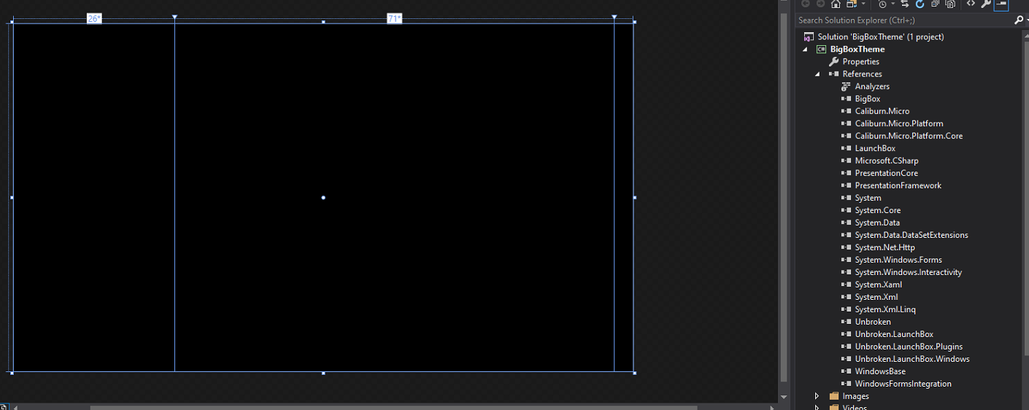
Task: Click the wrench icon beside Properties node
Action: coord(833,62)
